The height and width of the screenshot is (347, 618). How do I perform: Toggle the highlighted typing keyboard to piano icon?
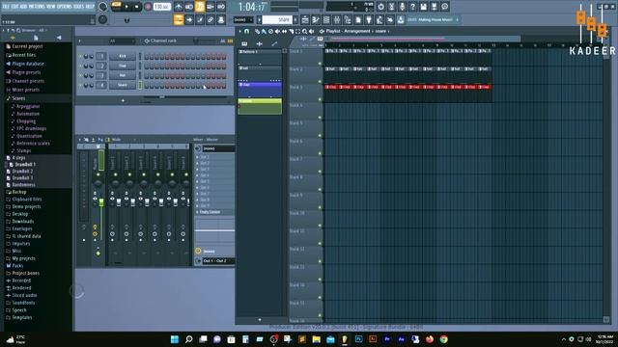tap(179, 19)
